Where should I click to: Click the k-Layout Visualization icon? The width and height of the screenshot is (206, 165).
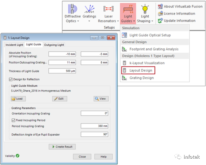[125, 63]
